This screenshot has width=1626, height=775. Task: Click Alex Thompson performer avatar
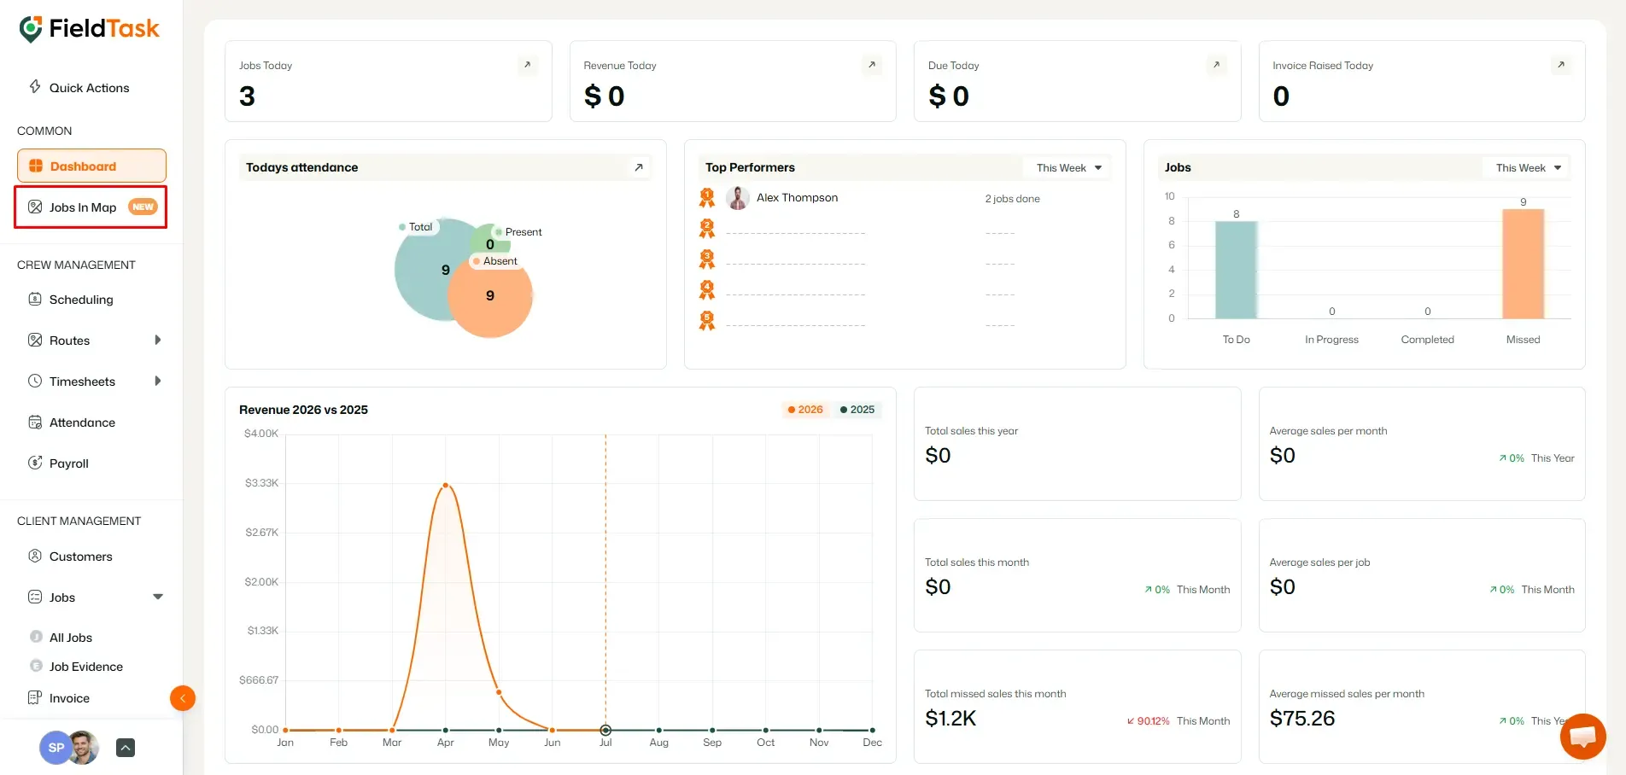(x=738, y=198)
